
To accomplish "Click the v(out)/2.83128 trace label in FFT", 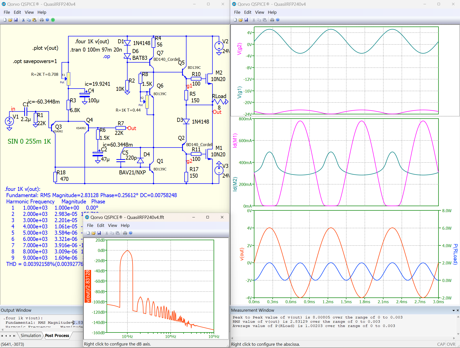I will pyautogui.click(x=88, y=286).
